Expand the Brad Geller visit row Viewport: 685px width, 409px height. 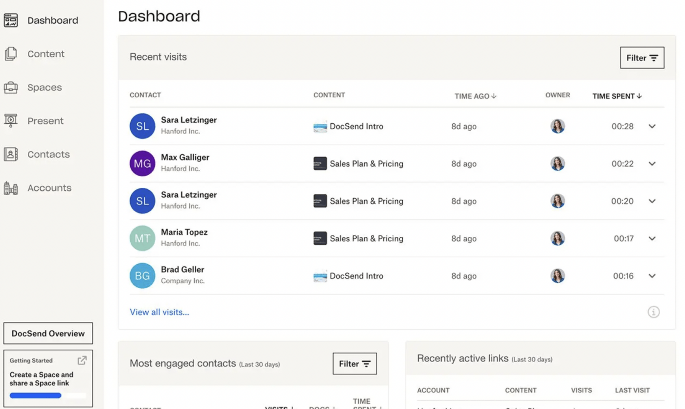point(652,276)
